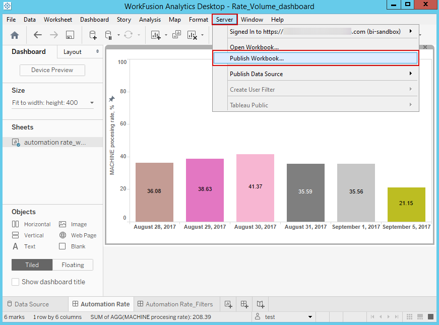Select the Automation Rate dashboard tab
439x325 pixels.
101,304
